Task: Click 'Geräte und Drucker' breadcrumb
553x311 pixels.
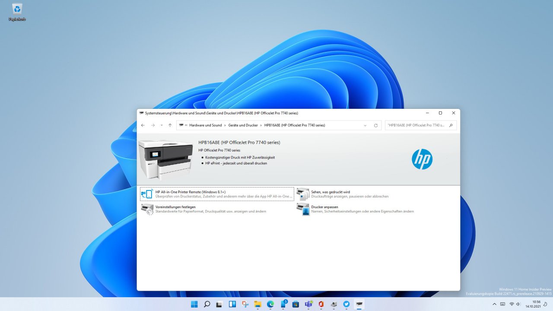Action: click(243, 125)
